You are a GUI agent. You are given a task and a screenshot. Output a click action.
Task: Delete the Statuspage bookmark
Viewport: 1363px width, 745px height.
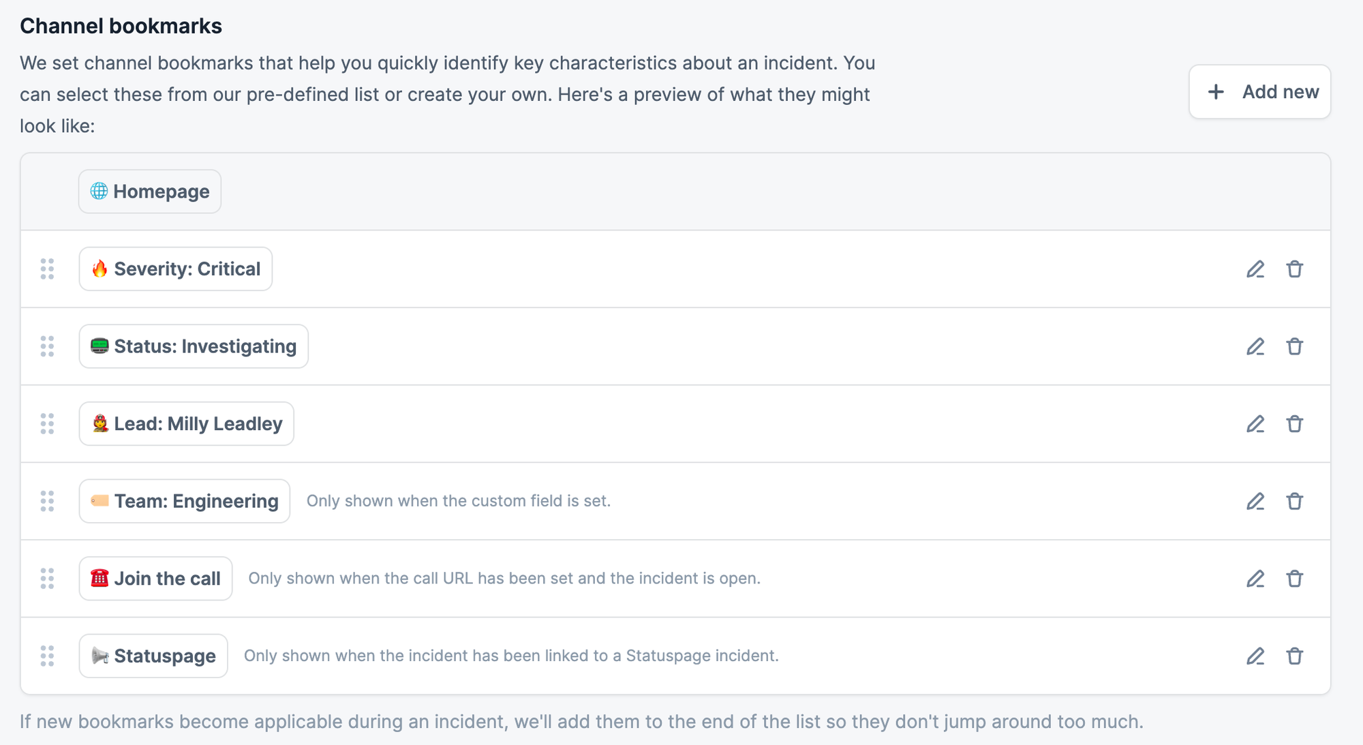(x=1295, y=656)
